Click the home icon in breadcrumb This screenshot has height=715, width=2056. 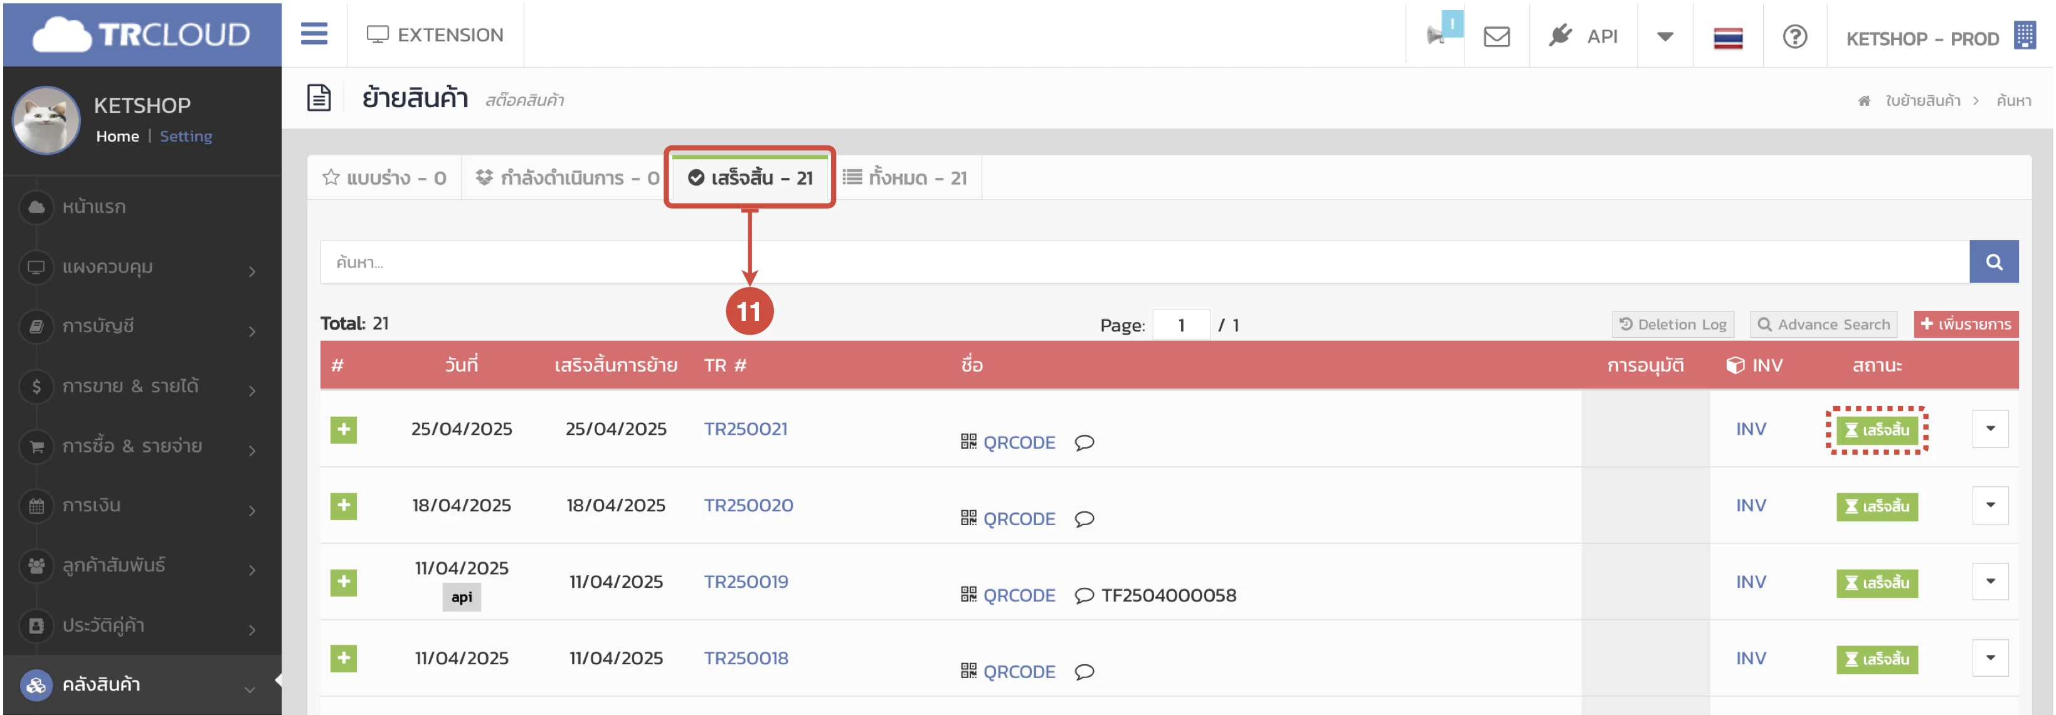pos(1865,100)
